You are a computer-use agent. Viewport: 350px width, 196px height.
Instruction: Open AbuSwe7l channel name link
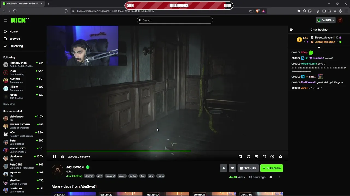[x=75, y=167]
